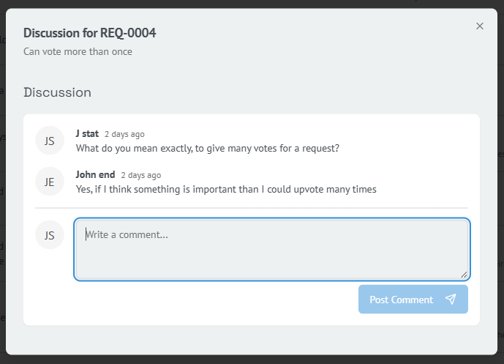This screenshot has height=364, width=504.
Task: Click John end's JE avatar
Action: (x=50, y=182)
